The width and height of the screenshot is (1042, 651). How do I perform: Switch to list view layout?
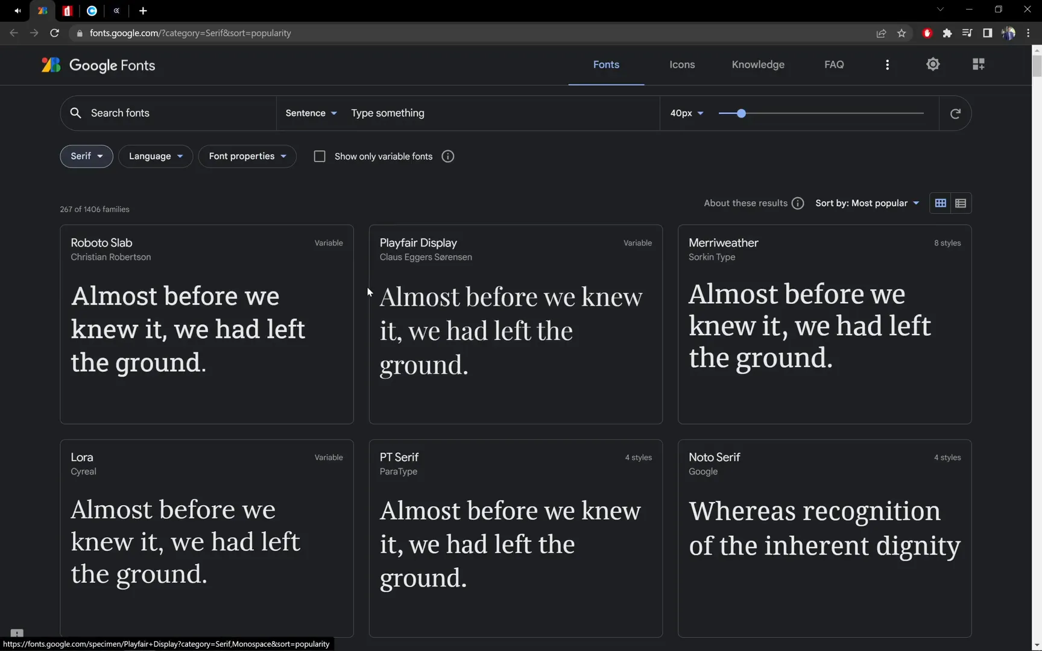click(961, 203)
